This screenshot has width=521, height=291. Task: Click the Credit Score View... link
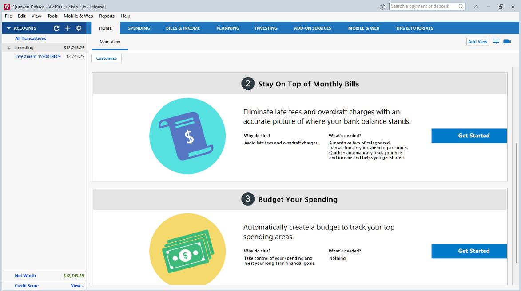coord(77,286)
